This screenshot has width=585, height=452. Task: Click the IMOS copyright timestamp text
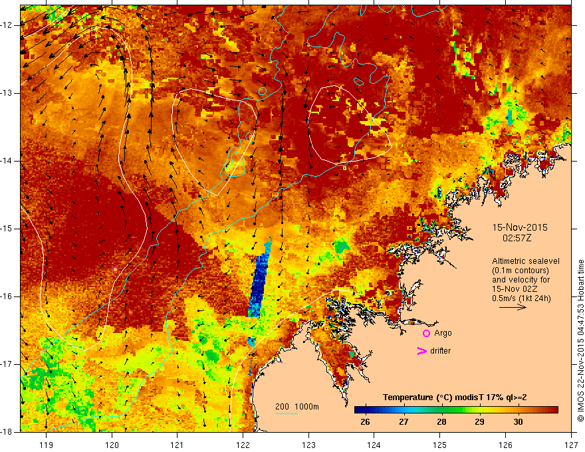[x=580, y=340]
